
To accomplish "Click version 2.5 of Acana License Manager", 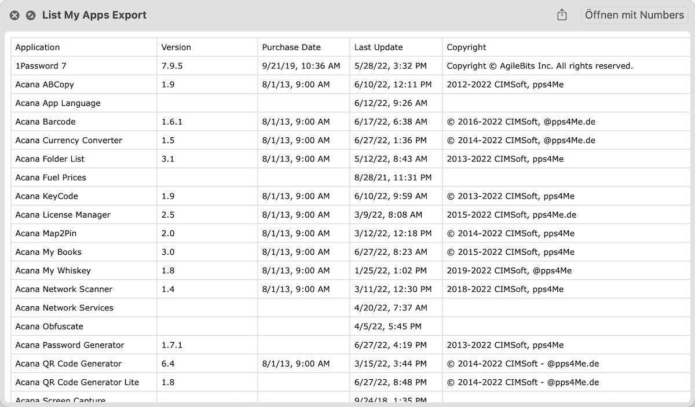I will tap(207, 215).
